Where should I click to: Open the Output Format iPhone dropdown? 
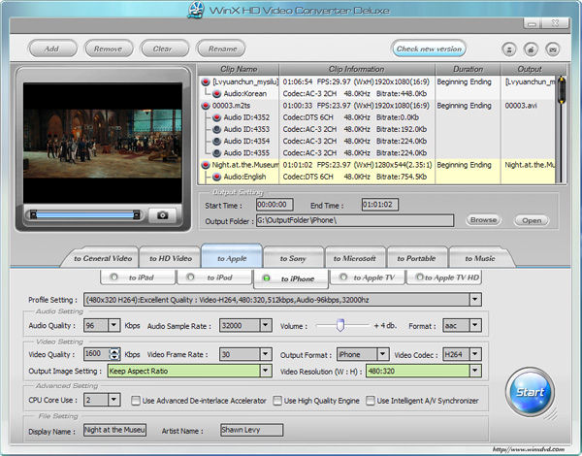(383, 354)
